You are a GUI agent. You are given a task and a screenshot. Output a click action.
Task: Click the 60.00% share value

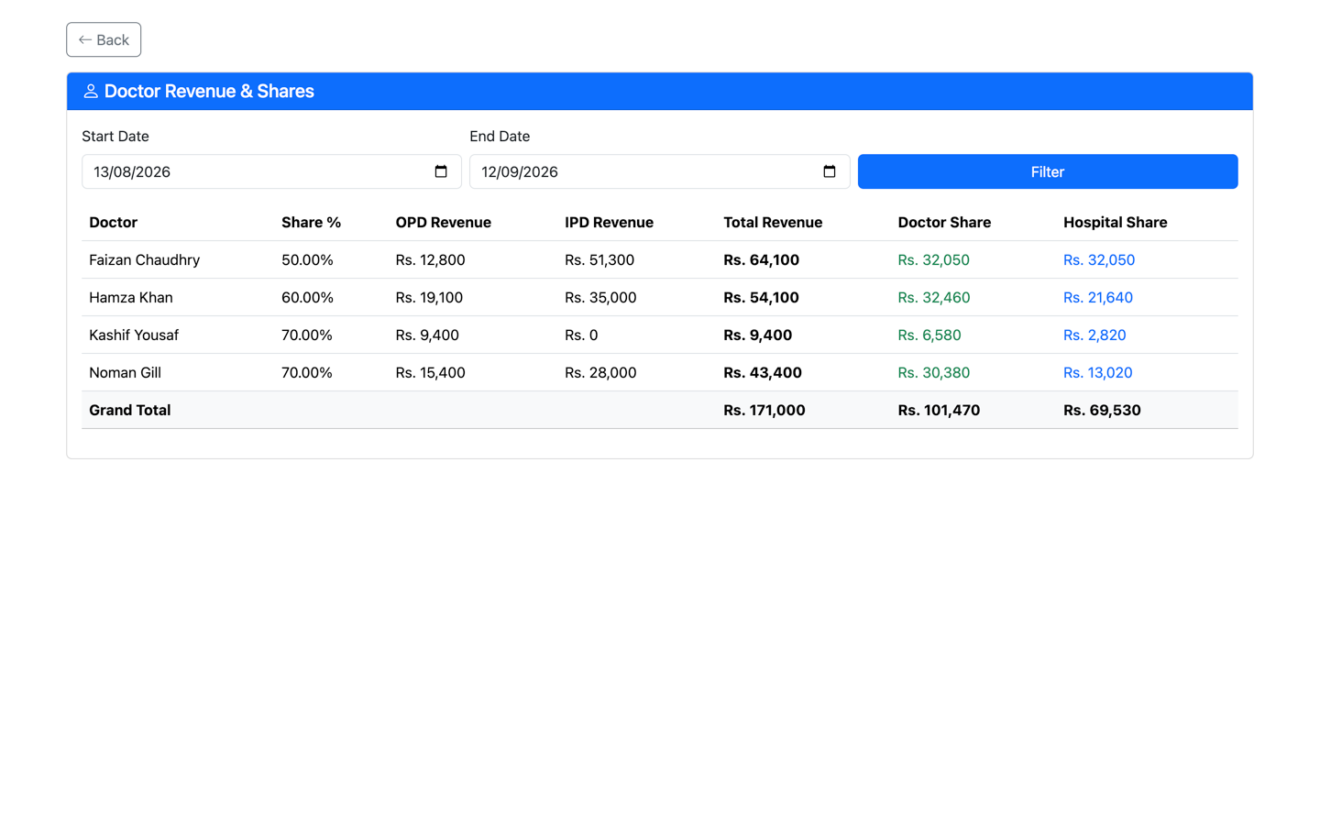(307, 297)
